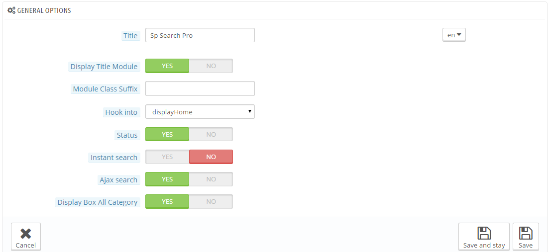The image size is (549, 252).
Task: Disable Display Box All Category
Action: [211, 202]
